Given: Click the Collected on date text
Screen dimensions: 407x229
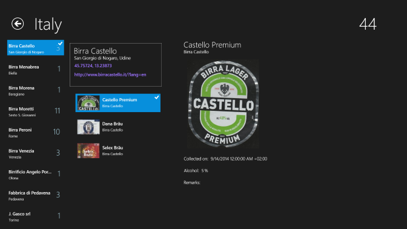Looking at the screenshot, I should tap(225, 159).
